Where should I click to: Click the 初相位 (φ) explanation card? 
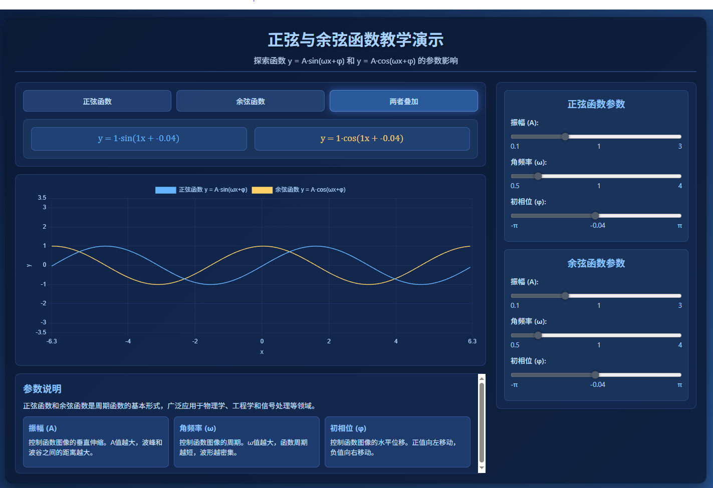(x=397, y=442)
